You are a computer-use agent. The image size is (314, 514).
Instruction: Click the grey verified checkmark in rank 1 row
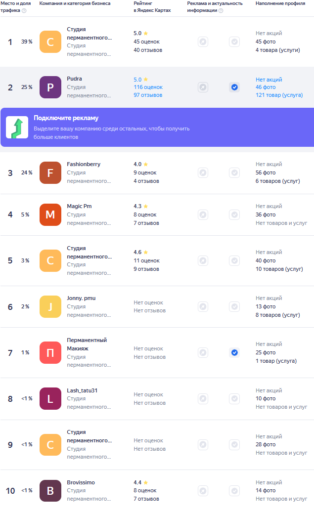point(234,42)
